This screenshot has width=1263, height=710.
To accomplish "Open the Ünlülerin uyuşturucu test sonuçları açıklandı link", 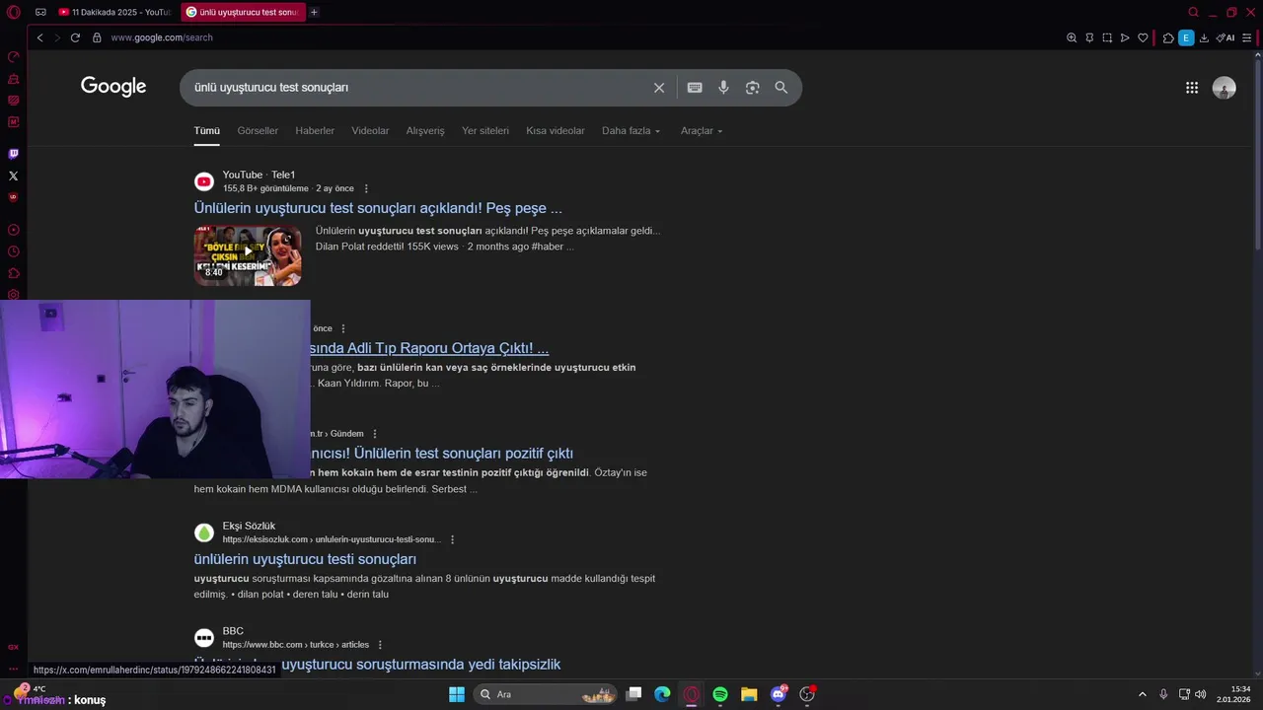I will [x=378, y=208].
